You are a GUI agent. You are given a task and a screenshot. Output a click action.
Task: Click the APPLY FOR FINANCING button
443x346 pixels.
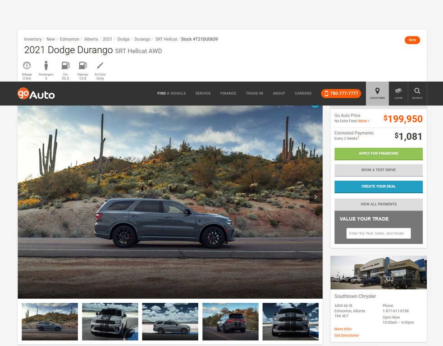pos(378,154)
